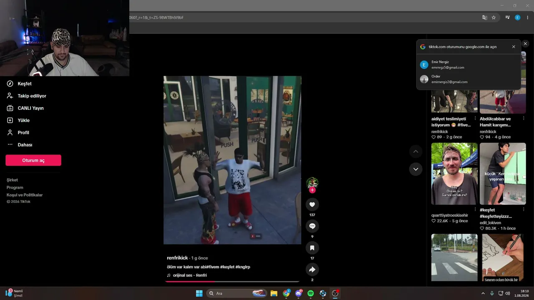Choose the Emir Nergiz Google account

tap(469, 65)
